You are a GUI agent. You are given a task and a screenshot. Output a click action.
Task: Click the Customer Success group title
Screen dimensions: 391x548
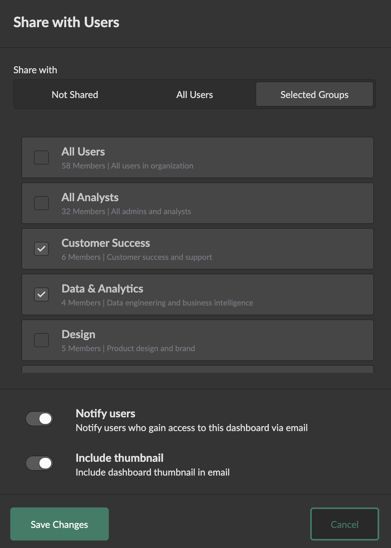[x=106, y=243]
